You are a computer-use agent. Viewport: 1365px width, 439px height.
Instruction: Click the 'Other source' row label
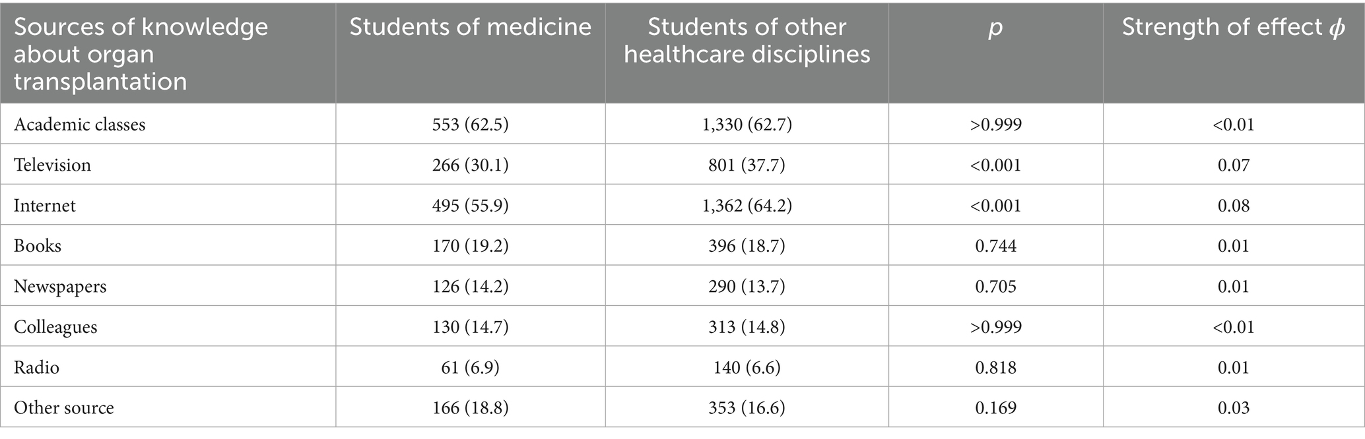[x=64, y=408]
